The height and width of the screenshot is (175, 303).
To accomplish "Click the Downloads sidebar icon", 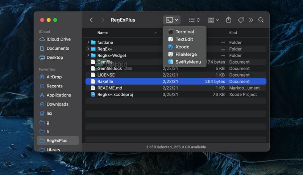I will (x=42, y=104).
